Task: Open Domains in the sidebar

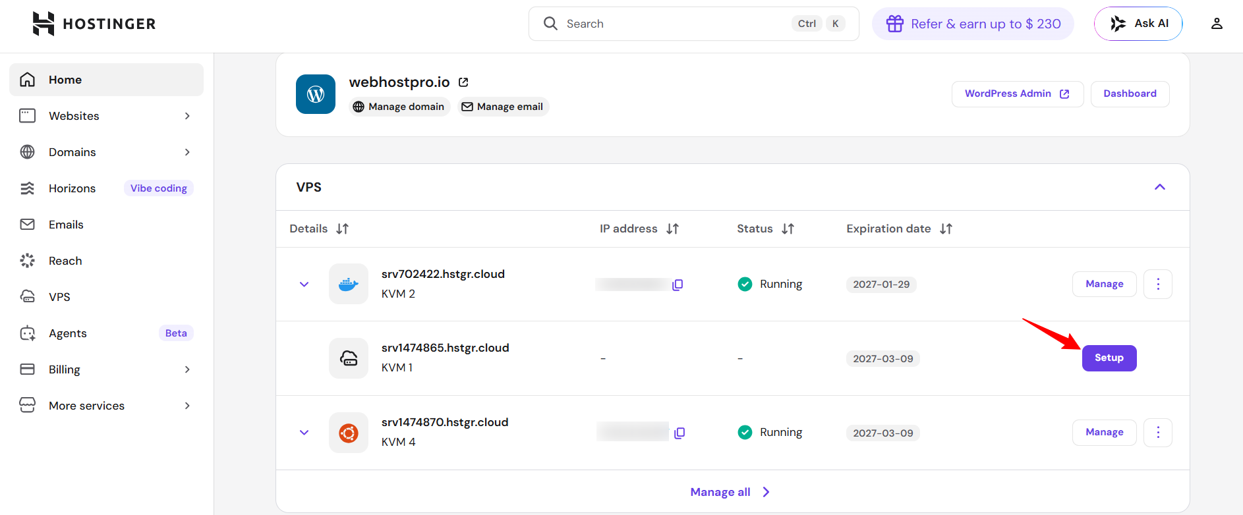Action: click(106, 152)
